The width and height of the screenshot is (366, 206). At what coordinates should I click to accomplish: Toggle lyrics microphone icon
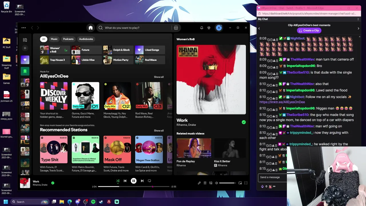199,183
